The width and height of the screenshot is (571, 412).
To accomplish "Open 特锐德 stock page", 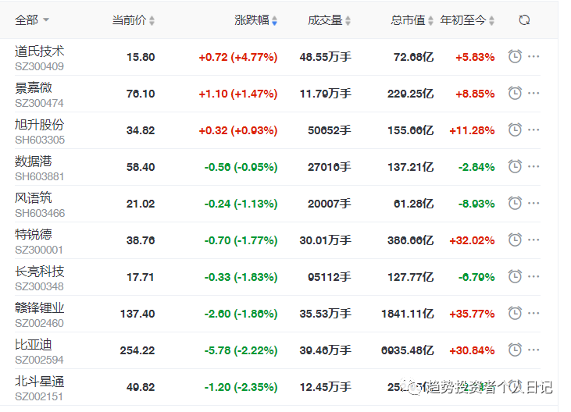I will (34, 234).
